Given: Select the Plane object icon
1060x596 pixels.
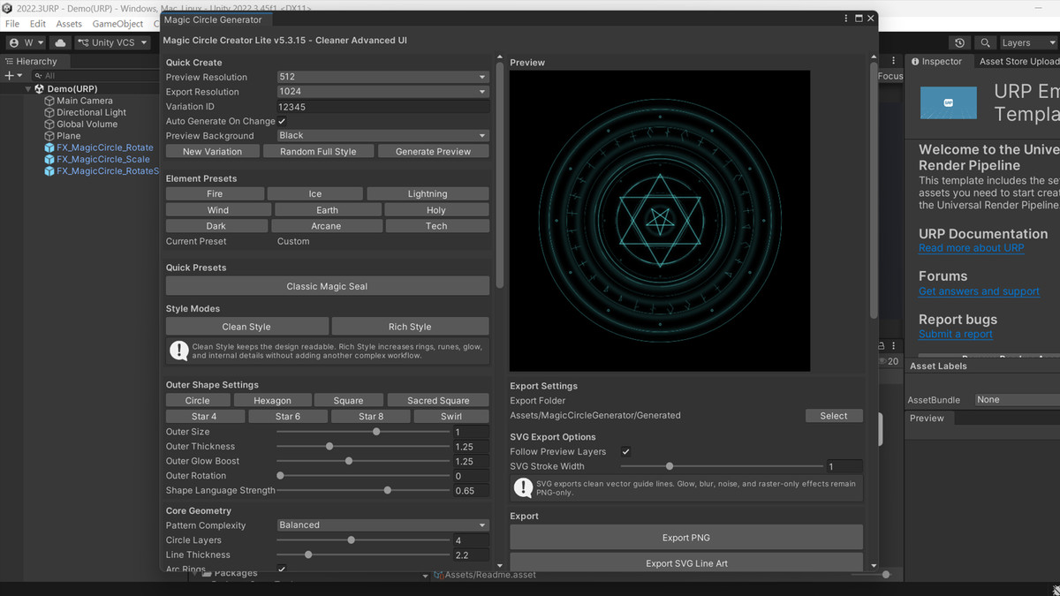Looking at the screenshot, I should (49, 136).
